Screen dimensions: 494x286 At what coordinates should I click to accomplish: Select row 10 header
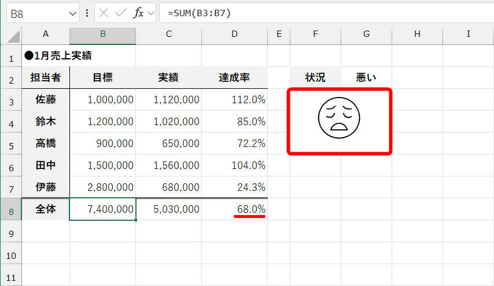tap(11, 253)
